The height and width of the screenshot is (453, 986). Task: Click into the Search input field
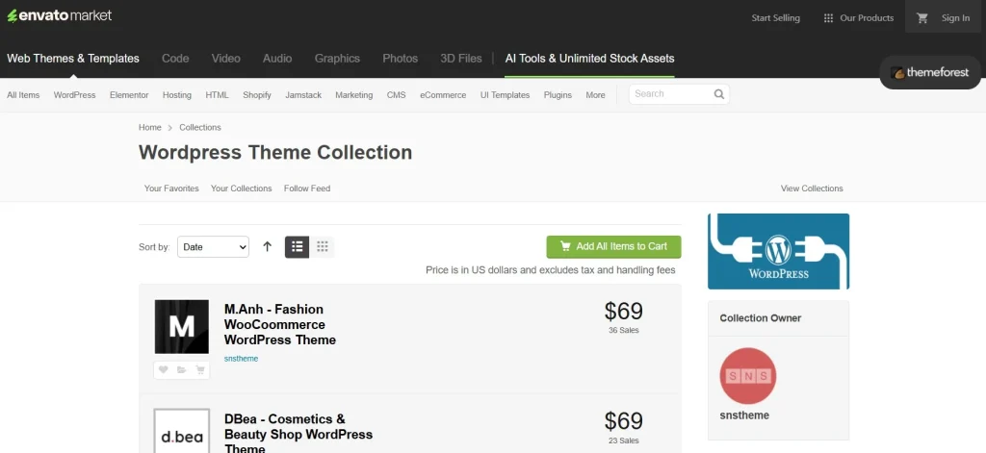tap(671, 94)
